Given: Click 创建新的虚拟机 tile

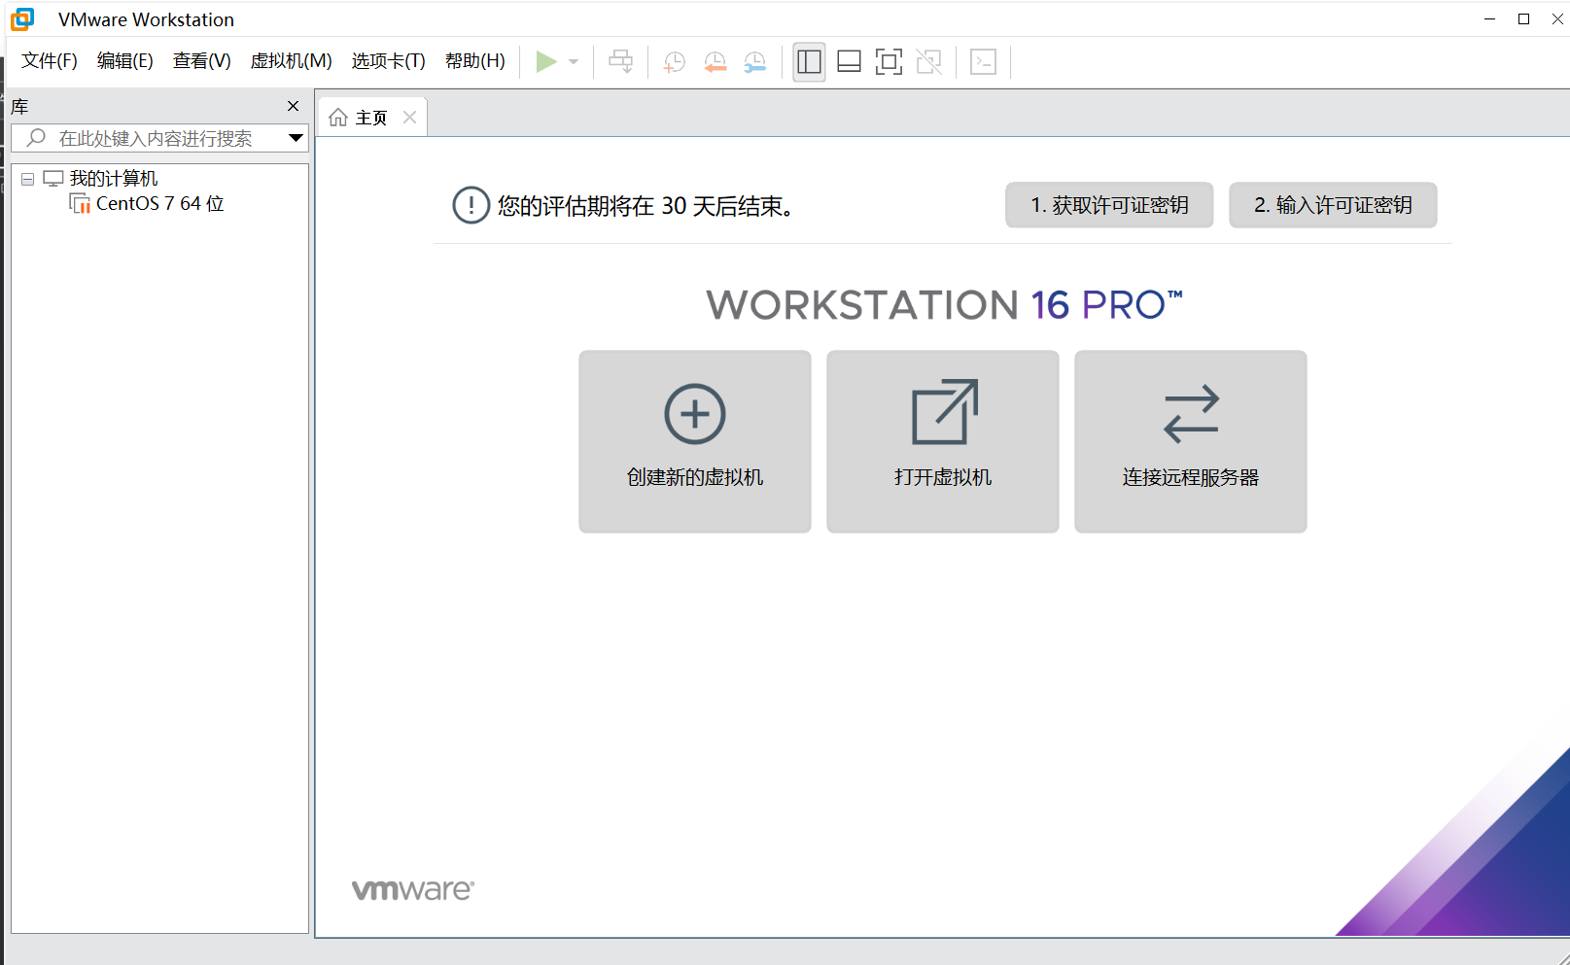Looking at the screenshot, I should tap(695, 441).
